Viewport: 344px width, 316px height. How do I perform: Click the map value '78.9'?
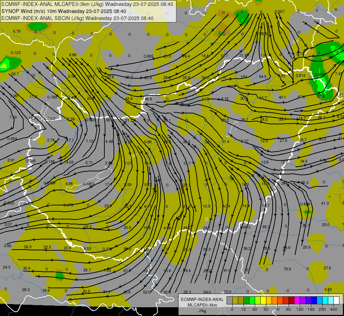(x=287, y=269)
